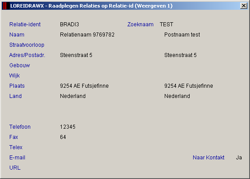Click the Naar Kontakt label
Viewport: 250px width, 179px height.
(208, 158)
